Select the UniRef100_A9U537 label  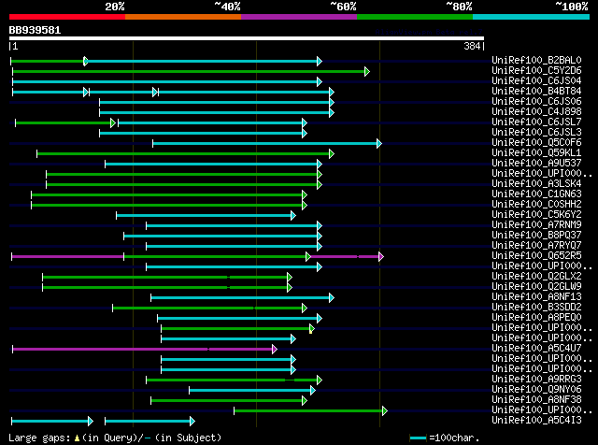pos(536,164)
